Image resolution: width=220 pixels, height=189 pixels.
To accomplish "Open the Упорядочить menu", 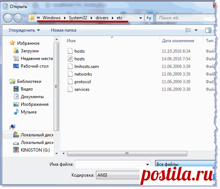I will click(x=24, y=30).
